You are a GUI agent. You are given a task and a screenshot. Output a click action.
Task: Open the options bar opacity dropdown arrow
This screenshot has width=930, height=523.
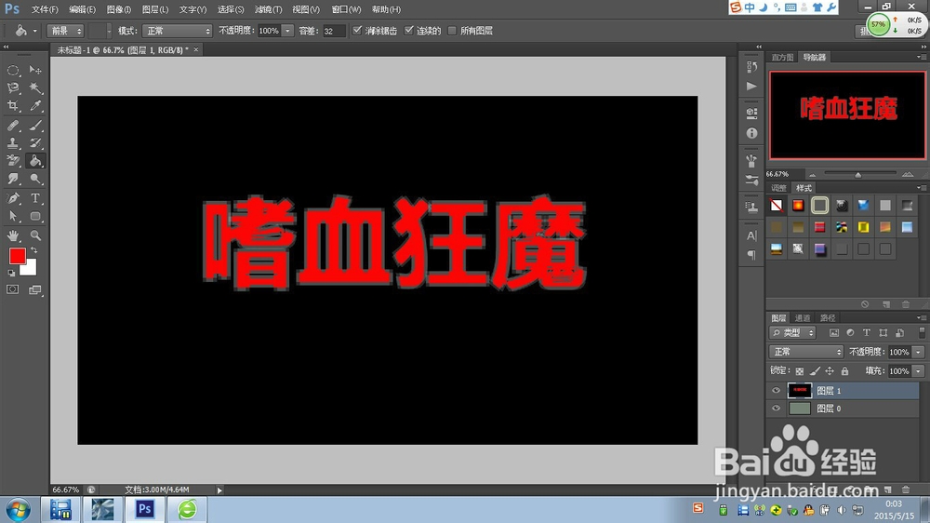tap(287, 31)
